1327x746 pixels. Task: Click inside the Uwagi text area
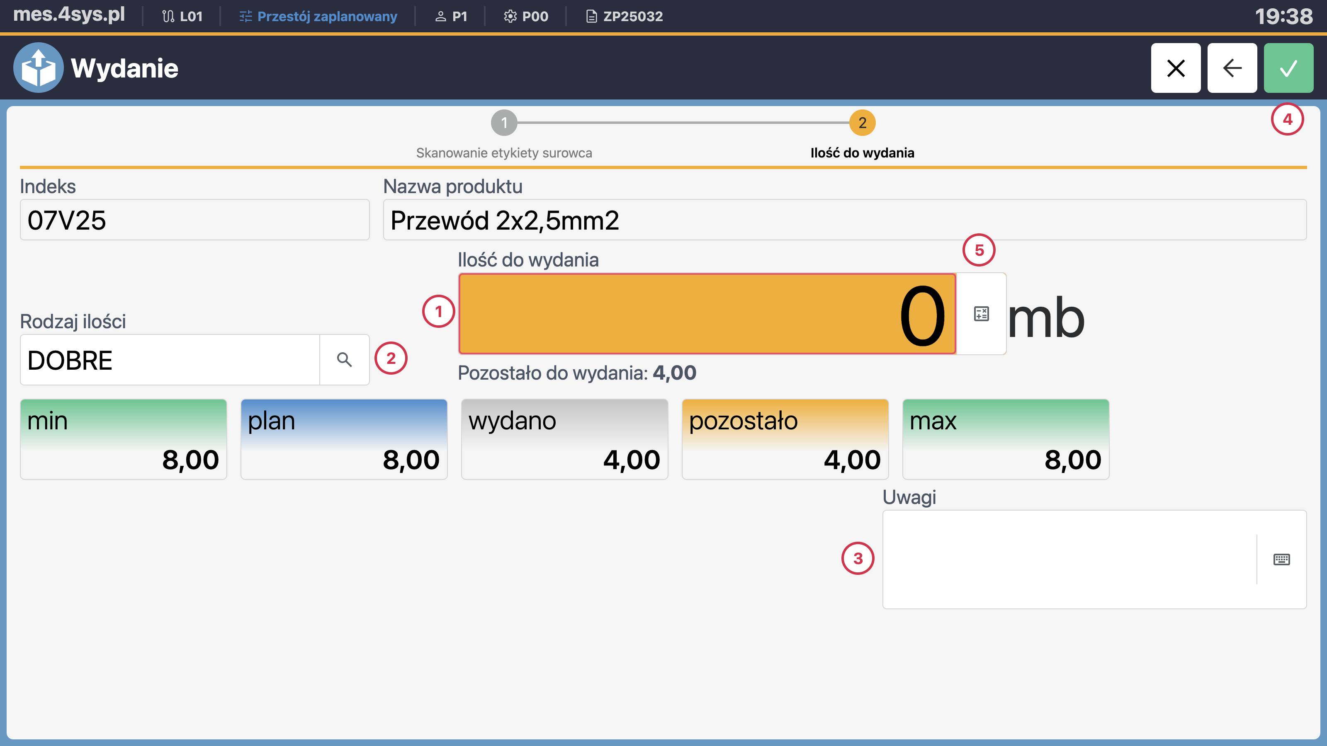tap(1069, 559)
